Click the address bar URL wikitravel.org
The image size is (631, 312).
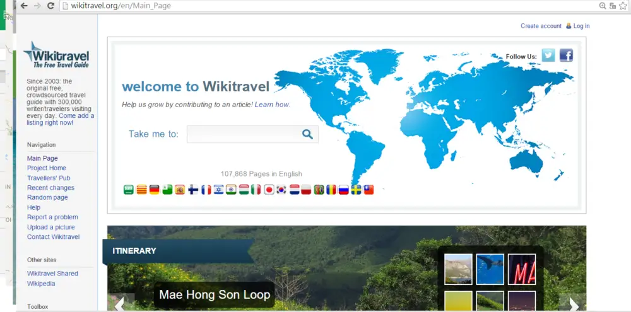121,6
